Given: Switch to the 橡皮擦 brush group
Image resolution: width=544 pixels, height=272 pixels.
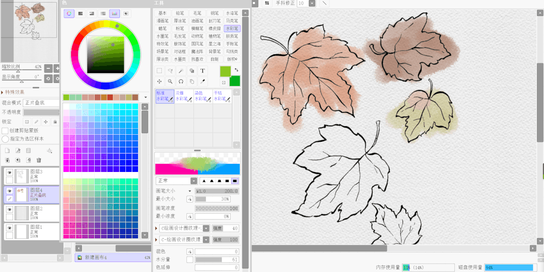Looking at the screenshot, I should click(x=215, y=29).
